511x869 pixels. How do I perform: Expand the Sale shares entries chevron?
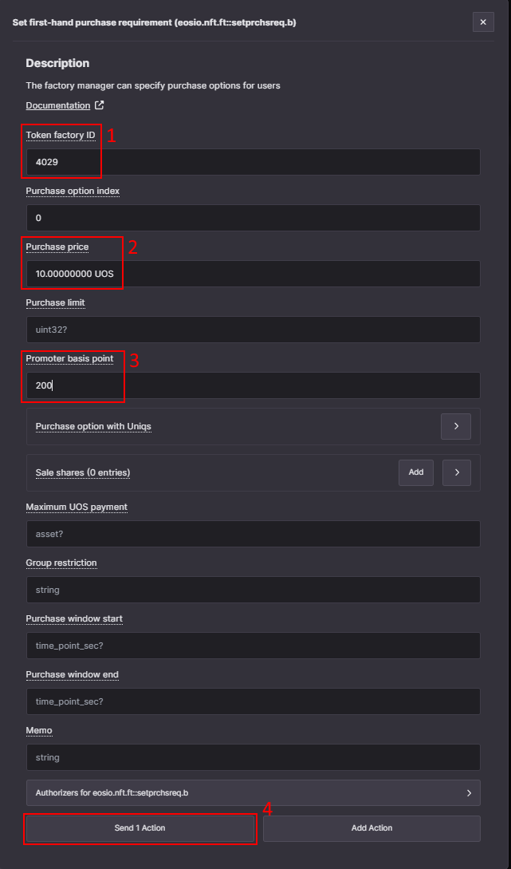coord(457,472)
